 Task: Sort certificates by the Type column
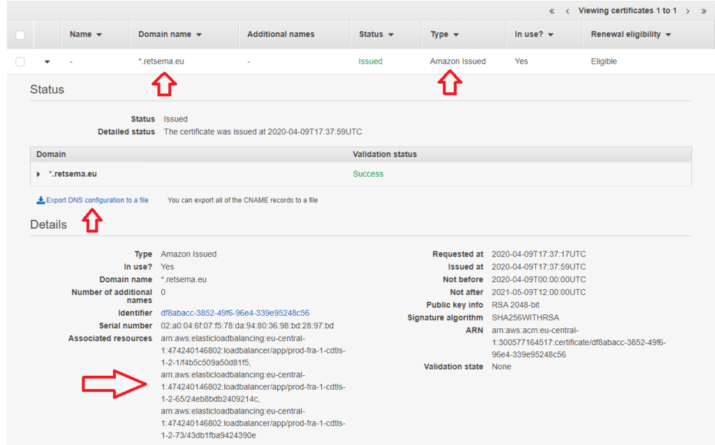pyautogui.click(x=444, y=34)
